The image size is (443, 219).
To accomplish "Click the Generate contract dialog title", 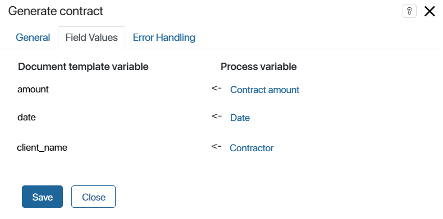I will (56, 11).
